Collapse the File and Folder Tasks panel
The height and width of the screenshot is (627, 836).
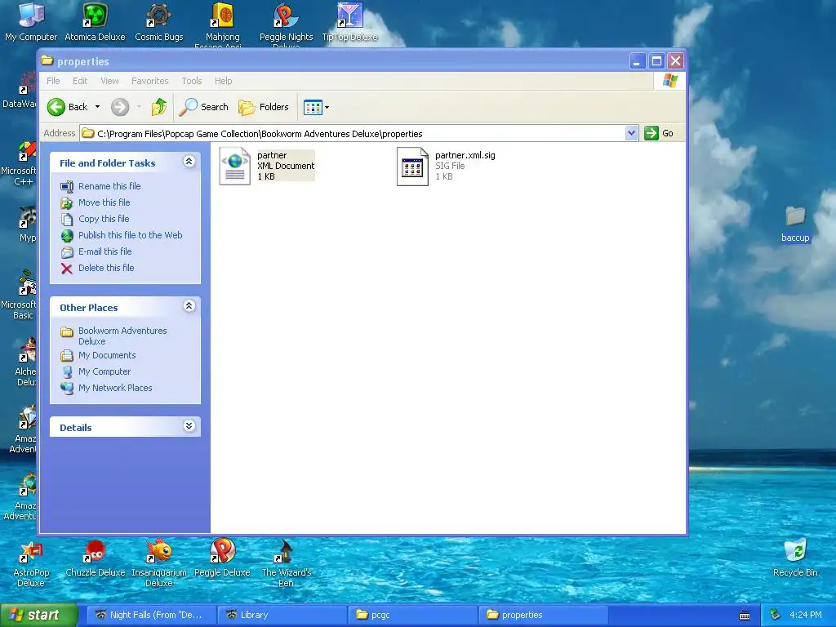(189, 162)
